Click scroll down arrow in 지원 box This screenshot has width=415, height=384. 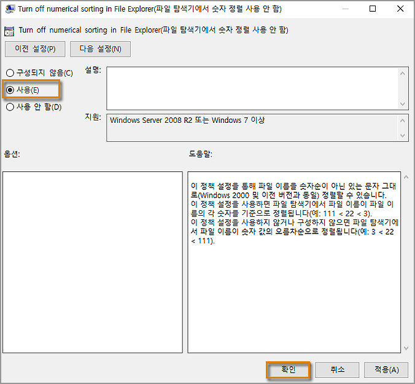(403, 136)
